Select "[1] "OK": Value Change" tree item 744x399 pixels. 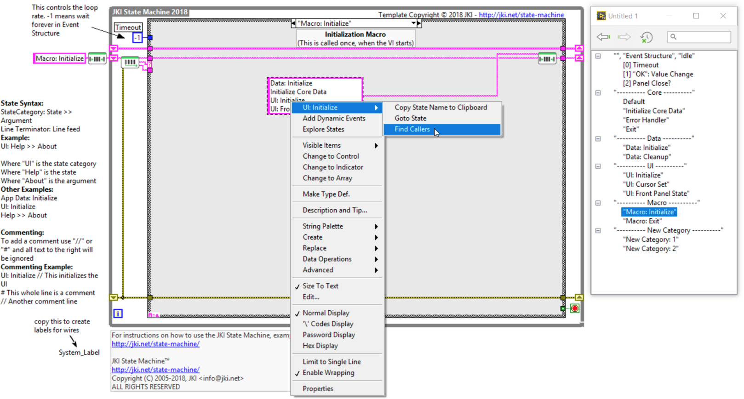pos(658,74)
